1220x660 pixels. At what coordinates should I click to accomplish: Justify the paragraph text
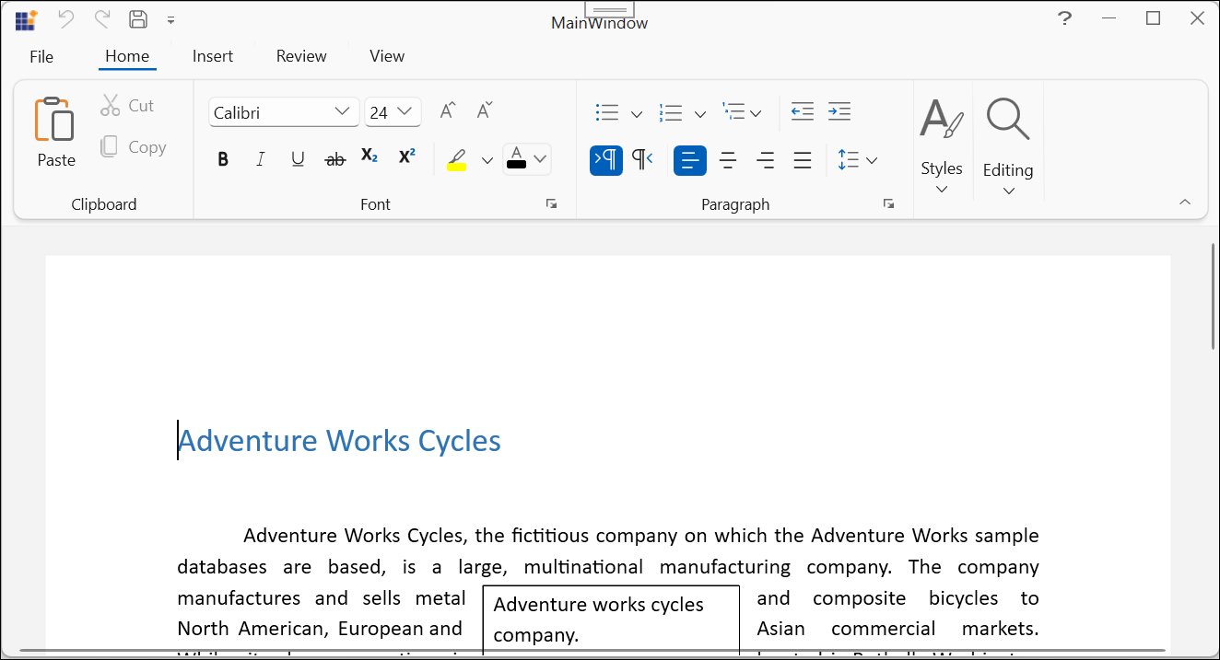coord(803,161)
